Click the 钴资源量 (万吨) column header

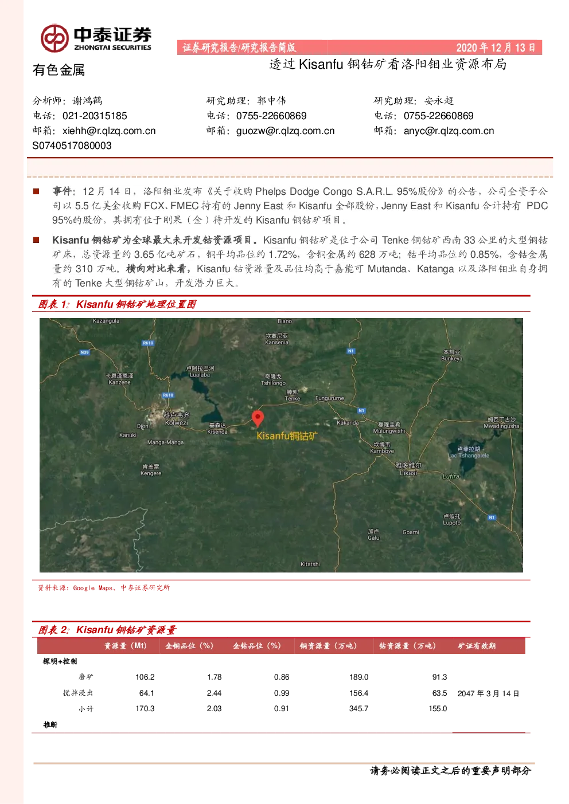pos(407,646)
